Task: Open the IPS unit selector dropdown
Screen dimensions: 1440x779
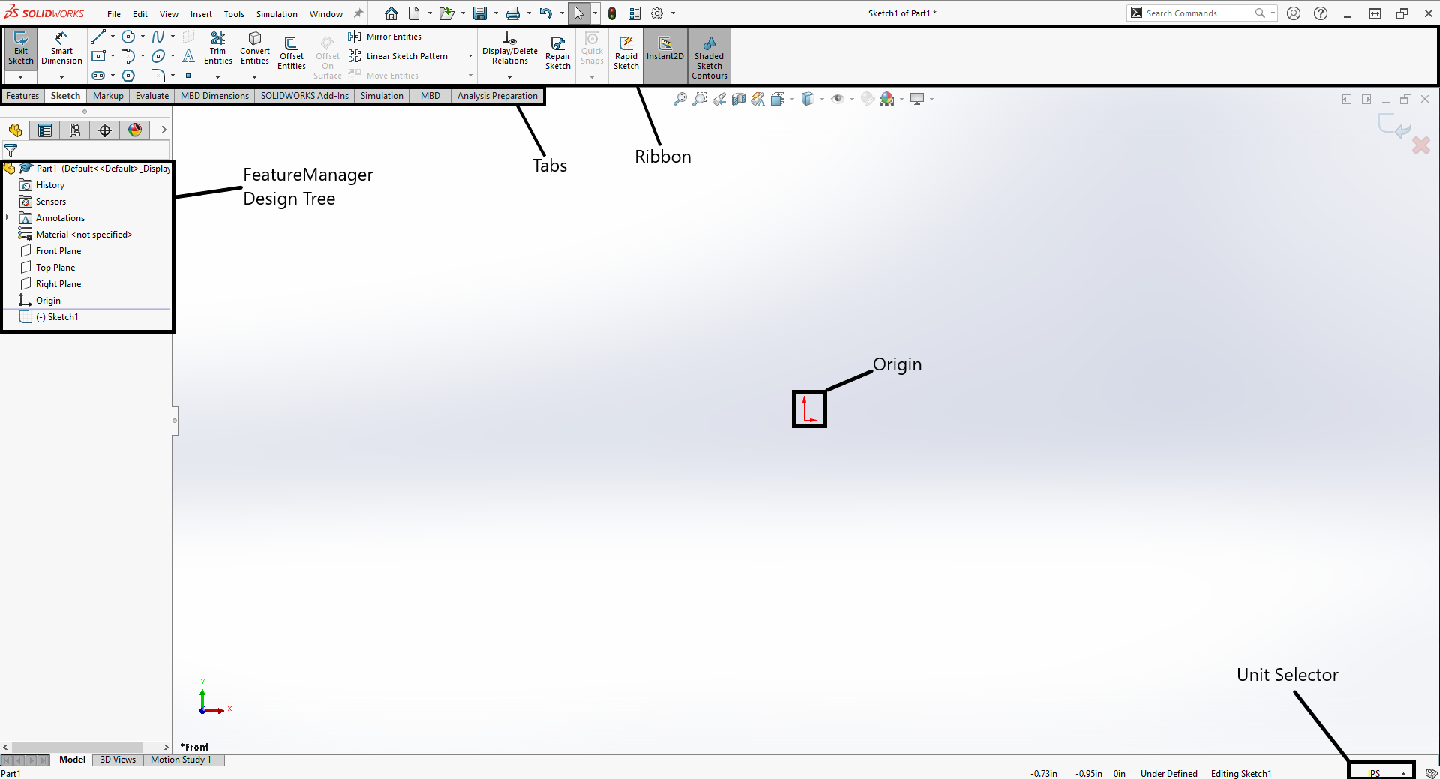Action: click(1381, 773)
